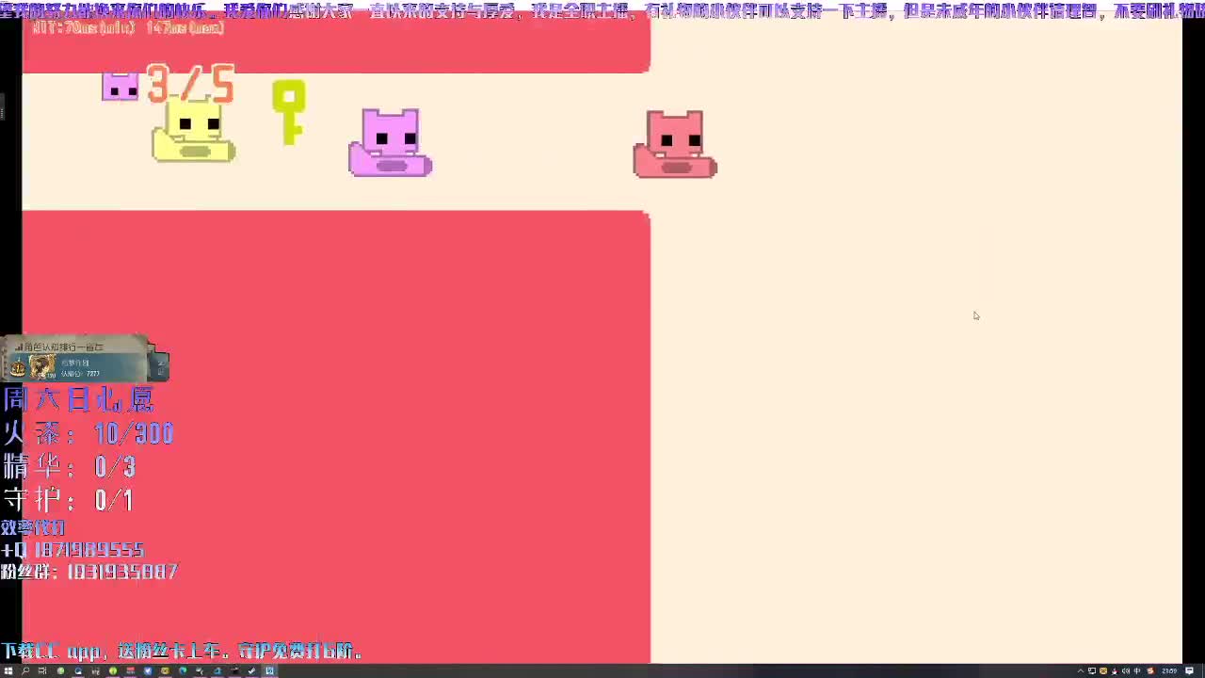Click the yellow key in the game
This screenshot has height=678, width=1205.
(x=289, y=112)
